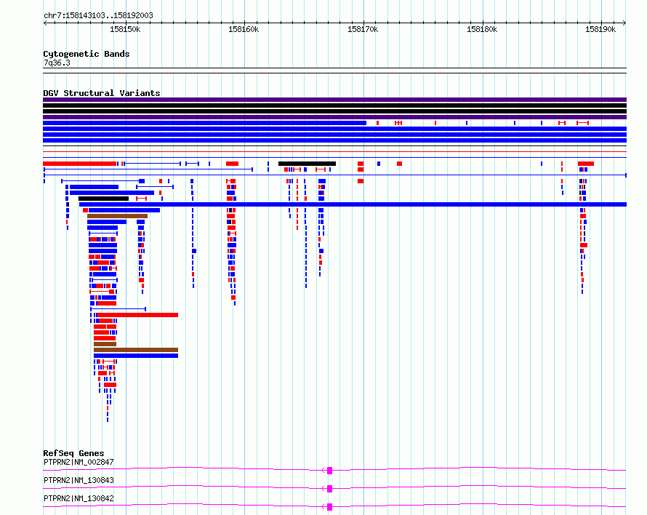Screen dimensions: 647x515
Task: Click the red variant block just below 158190k
Action: click(x=586, y=164)
